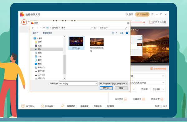187x122 pixels.
Task: Click the orange start recording play icon
Action: 24,22
